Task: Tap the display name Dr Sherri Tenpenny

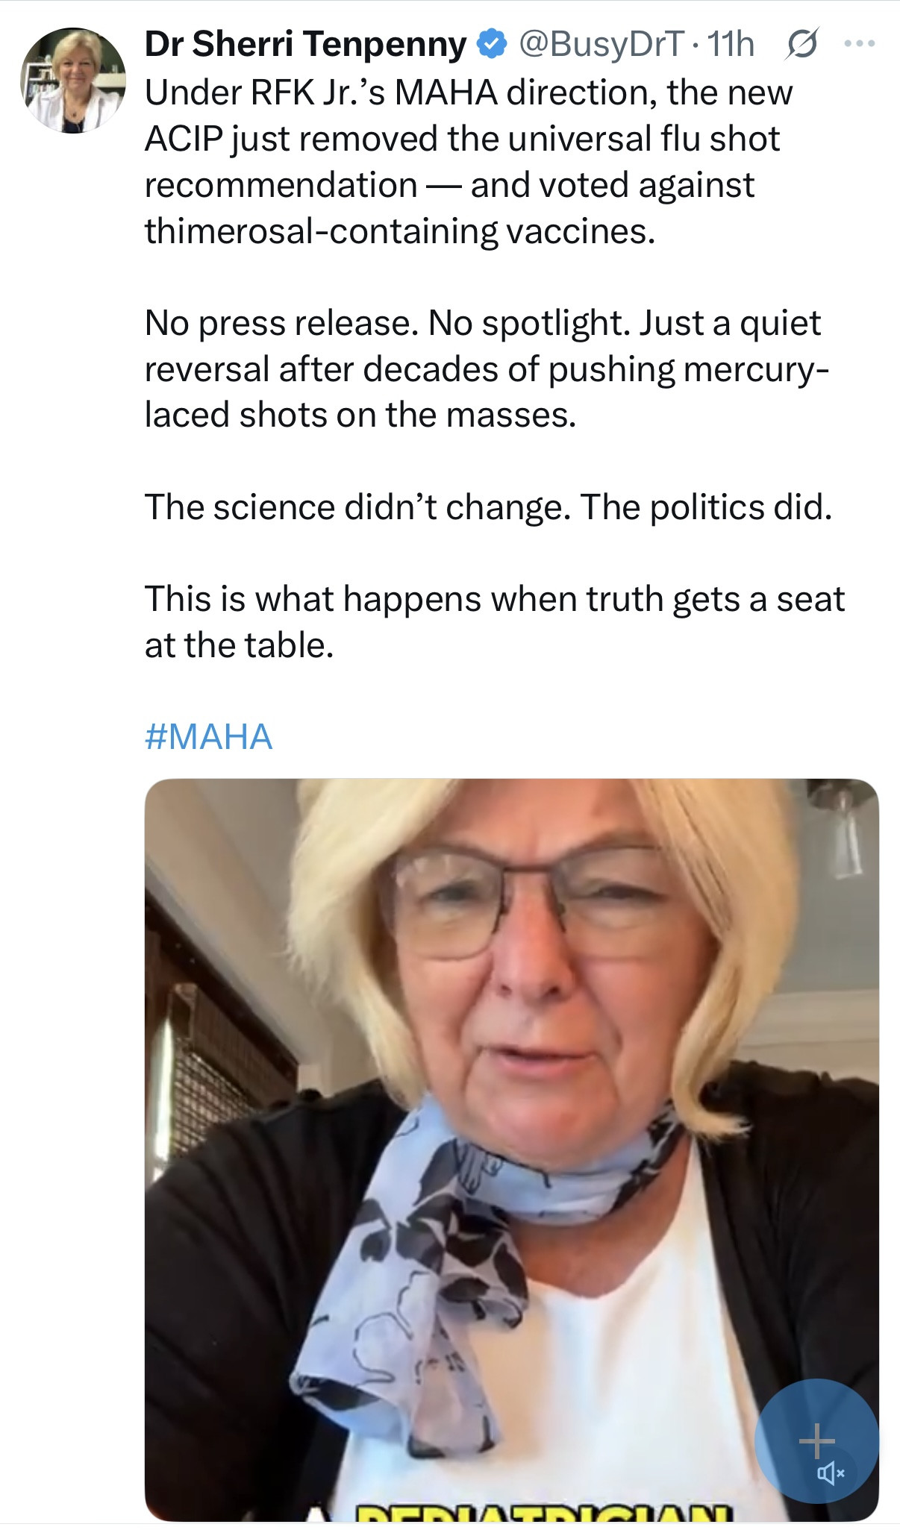Action: (x=305, y=45)
